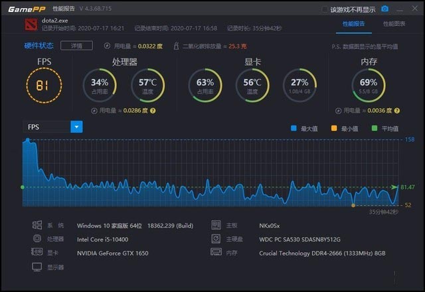Image resolution: width=425 pixels, height=292 pixels.
Task: Click the memory icon beside Crucial Technology
Action: (x=216, y=252)
